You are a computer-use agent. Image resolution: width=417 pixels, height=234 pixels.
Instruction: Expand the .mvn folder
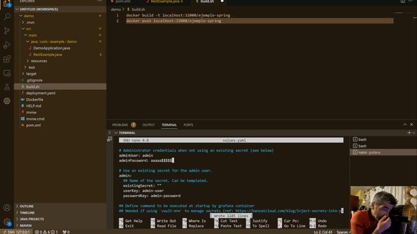(x=30, y=22)
